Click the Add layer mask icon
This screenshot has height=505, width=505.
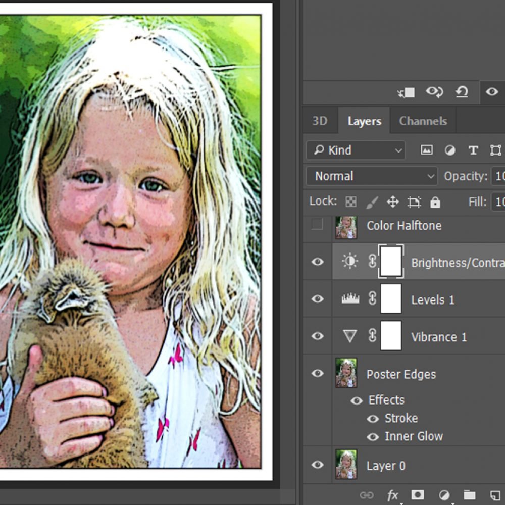tap(419, 495)
